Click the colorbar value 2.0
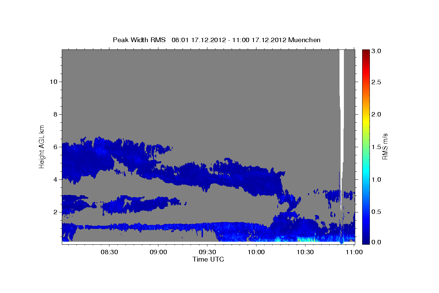This screenshot has height=293, width=439. click(x=377, y=114)
